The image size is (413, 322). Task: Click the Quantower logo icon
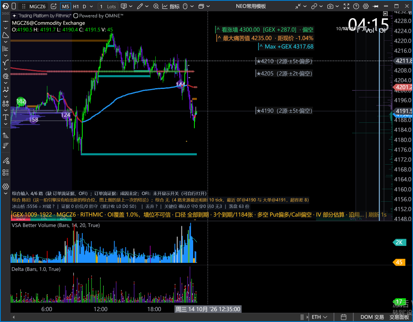point(6,6)
